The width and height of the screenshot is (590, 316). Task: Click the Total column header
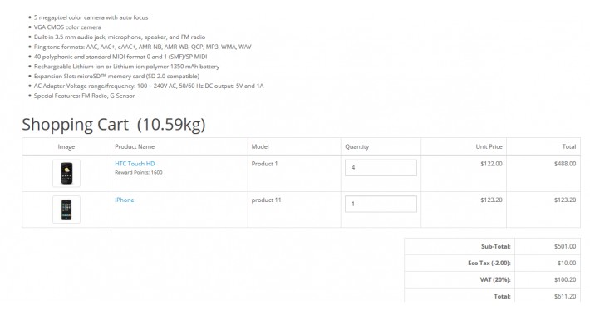[x=569, y=146]
